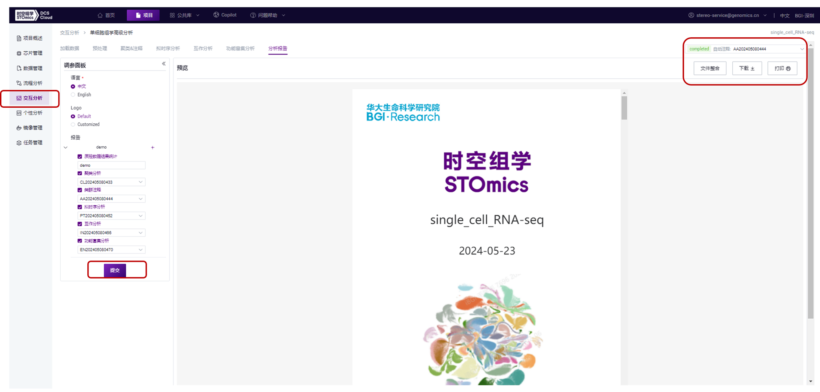The height and width of the screenshot is (392, 820).
Task: Select the English language radio
Action: point(73,95)
